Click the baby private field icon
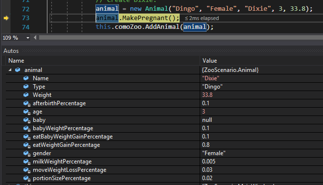323x185 pixels. click(x=27, y=120)
